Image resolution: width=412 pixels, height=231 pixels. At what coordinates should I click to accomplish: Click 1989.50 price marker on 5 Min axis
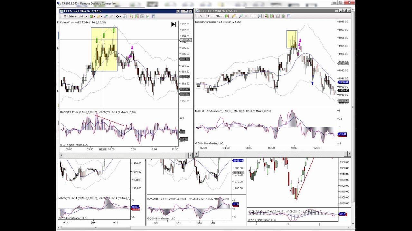click(x=343, y=90)
